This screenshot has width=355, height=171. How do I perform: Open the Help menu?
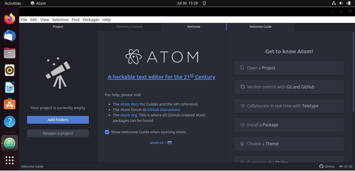click(107, 20)
